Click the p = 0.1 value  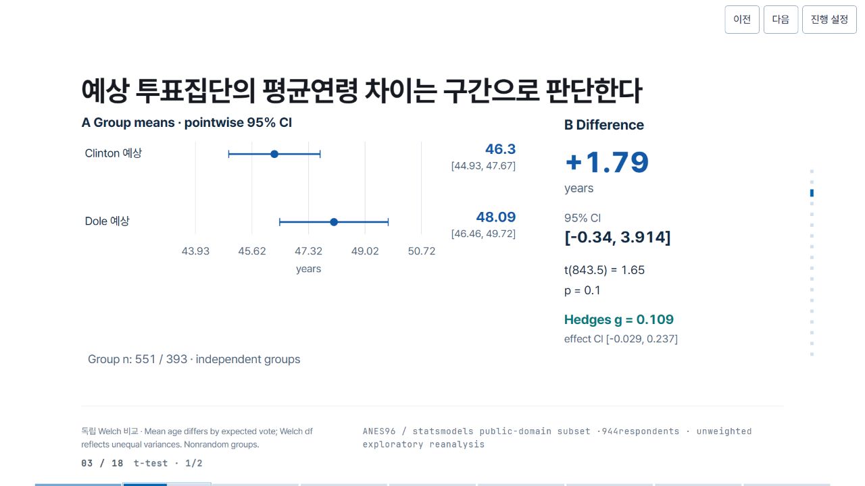pos(583,290)
